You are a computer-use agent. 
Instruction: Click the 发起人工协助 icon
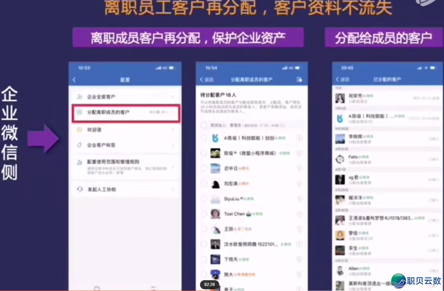(80, 189)
